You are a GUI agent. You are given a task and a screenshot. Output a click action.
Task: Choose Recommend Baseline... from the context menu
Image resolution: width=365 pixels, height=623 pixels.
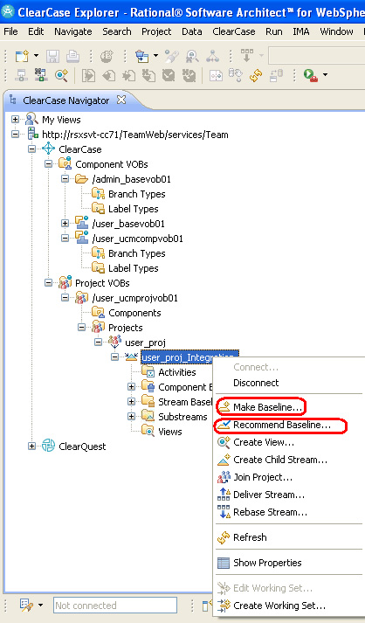click(x=282, y=425)
